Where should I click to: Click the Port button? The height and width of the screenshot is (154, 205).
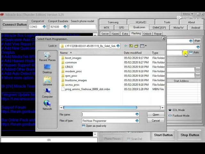click(197, 41)
